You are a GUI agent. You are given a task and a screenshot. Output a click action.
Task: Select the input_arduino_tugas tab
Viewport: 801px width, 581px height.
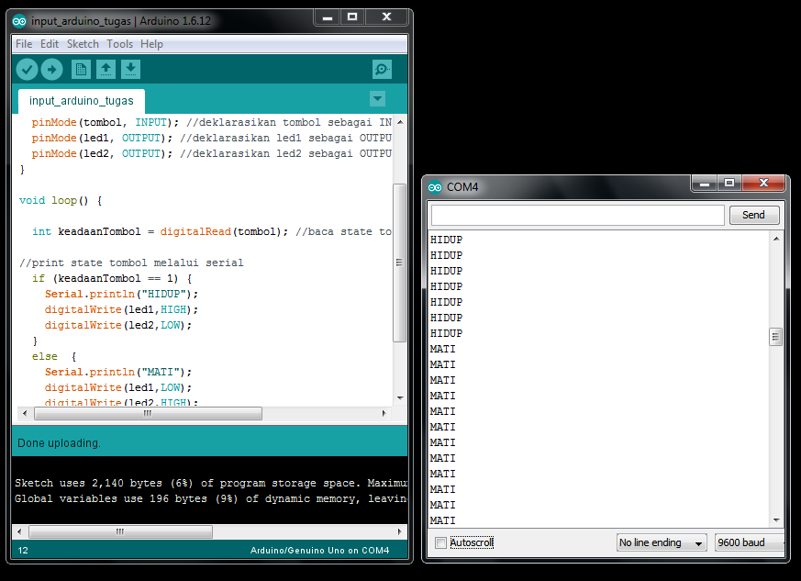pyautogui.click(x=80, y=101)
